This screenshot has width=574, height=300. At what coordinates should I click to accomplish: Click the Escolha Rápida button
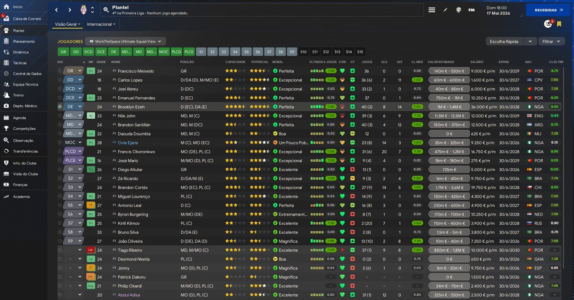505,41
